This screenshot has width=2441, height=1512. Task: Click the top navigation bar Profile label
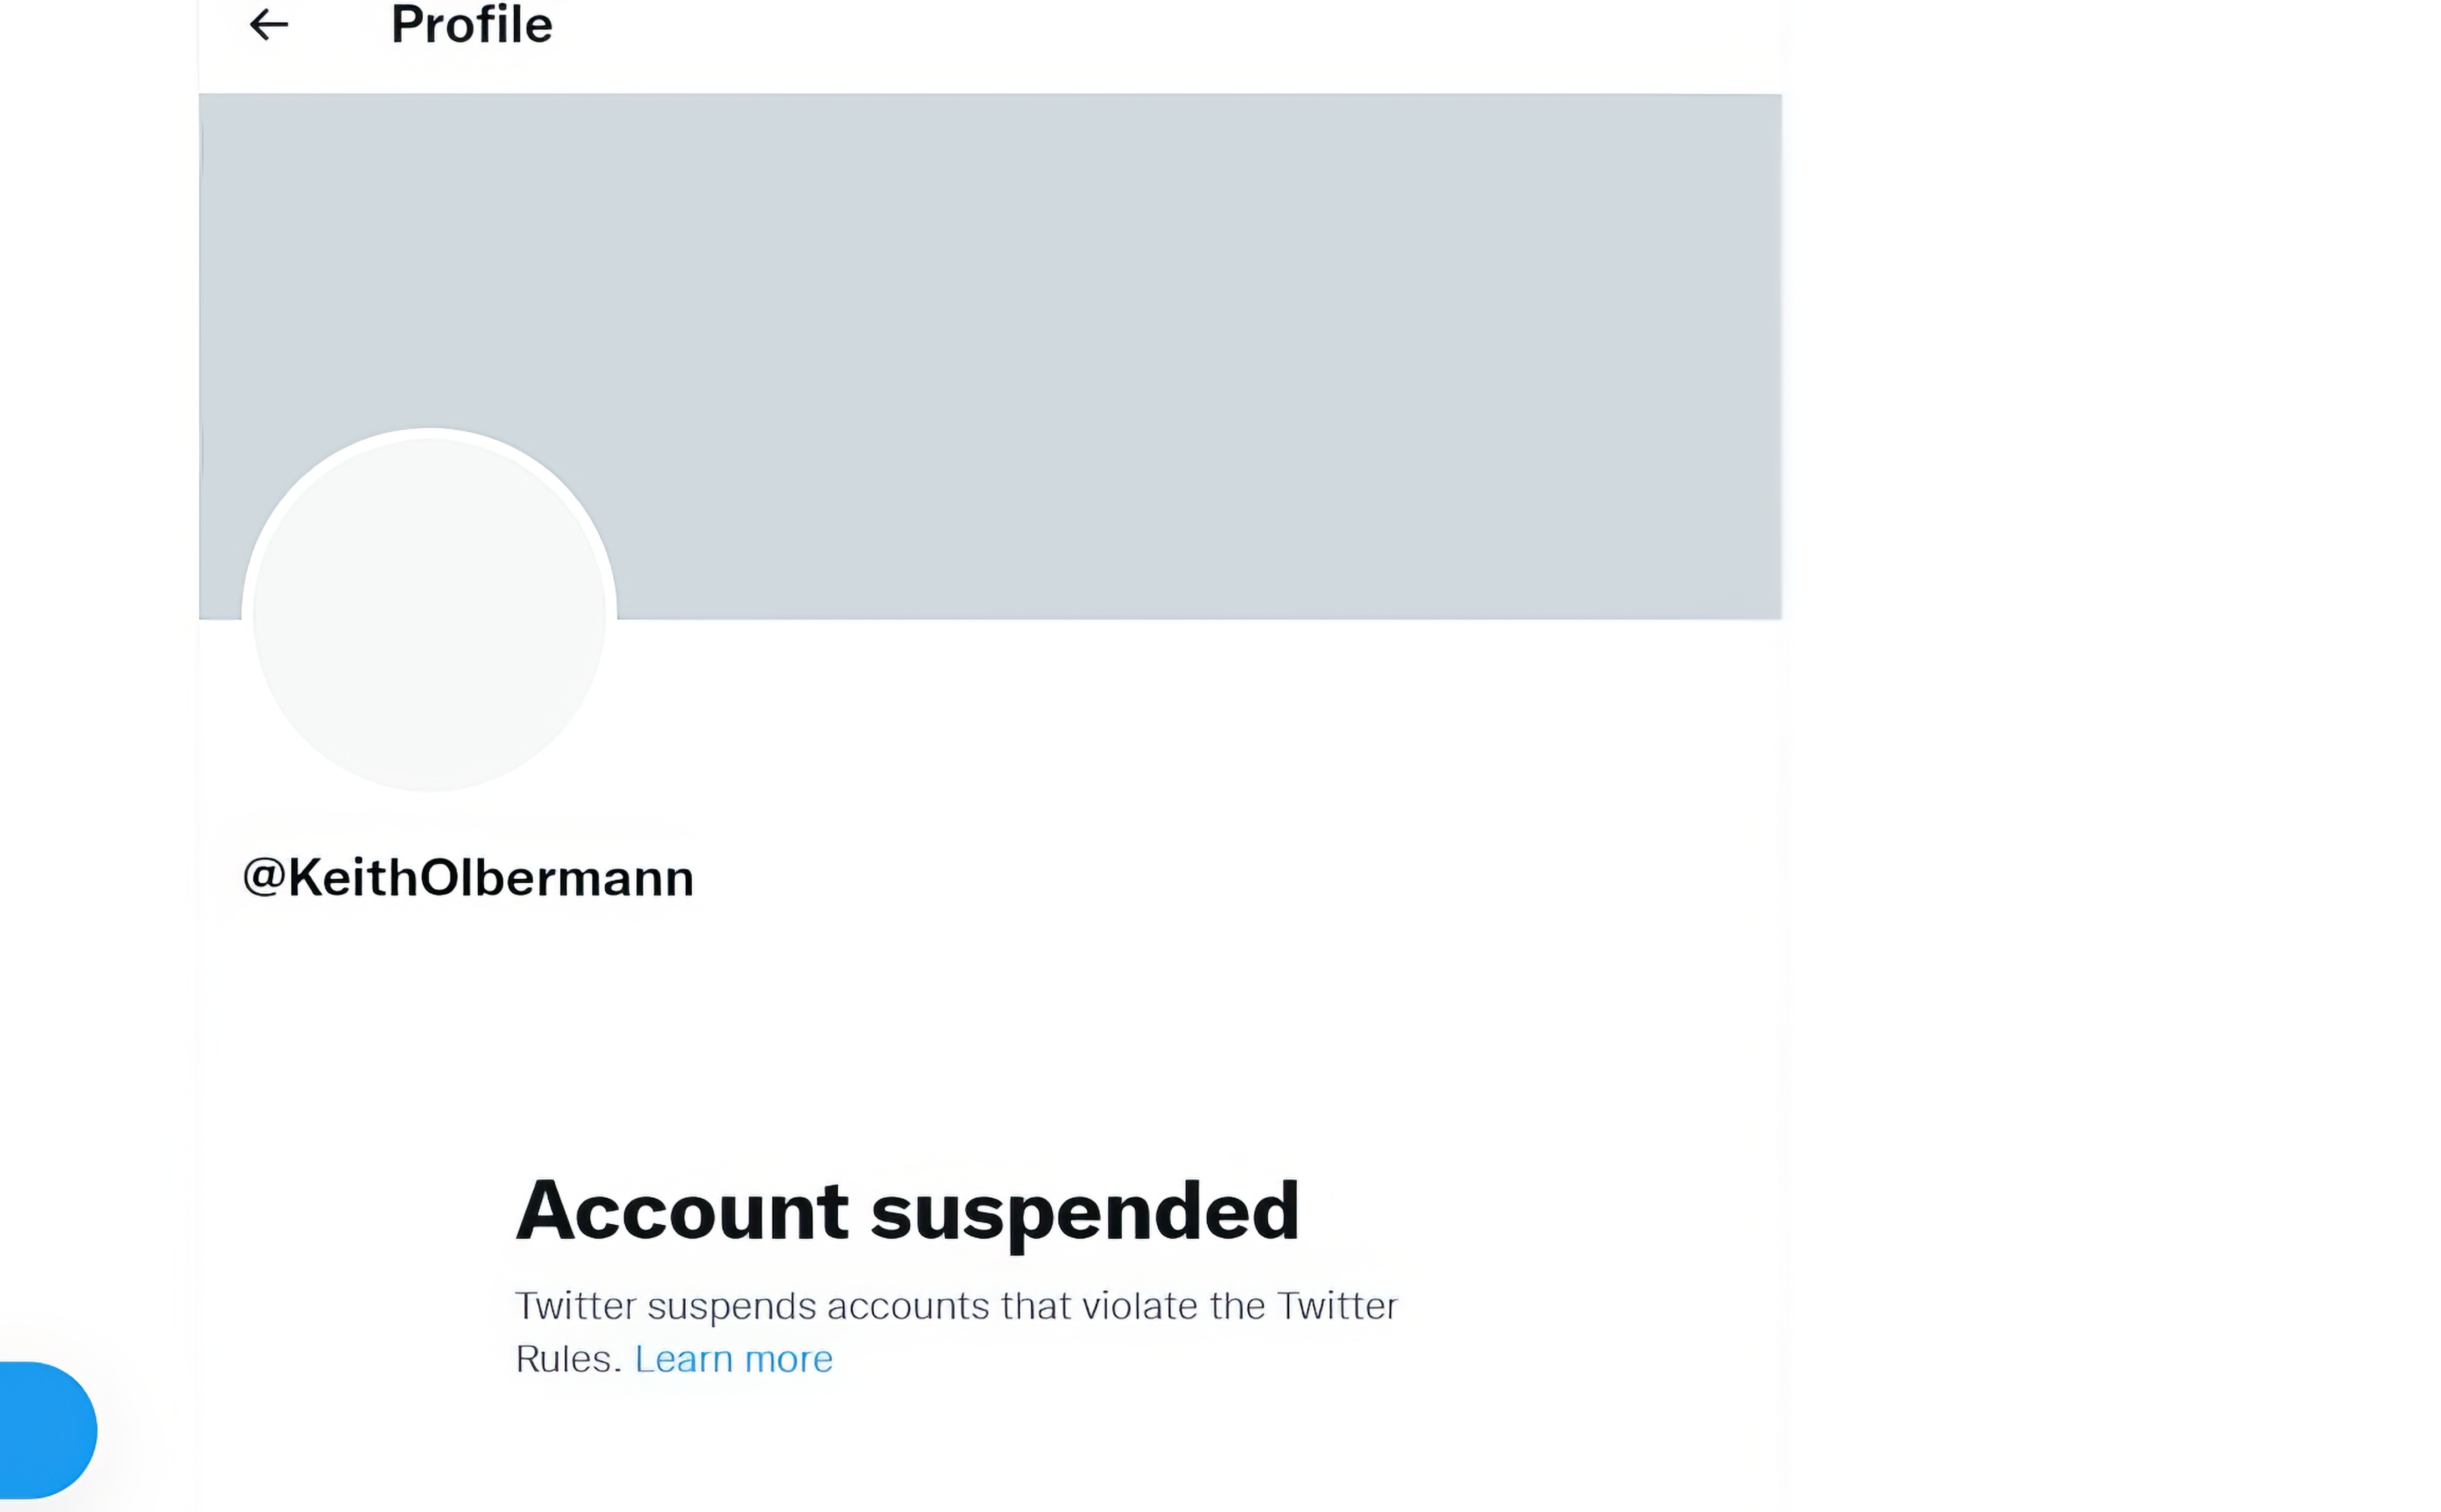471,24
